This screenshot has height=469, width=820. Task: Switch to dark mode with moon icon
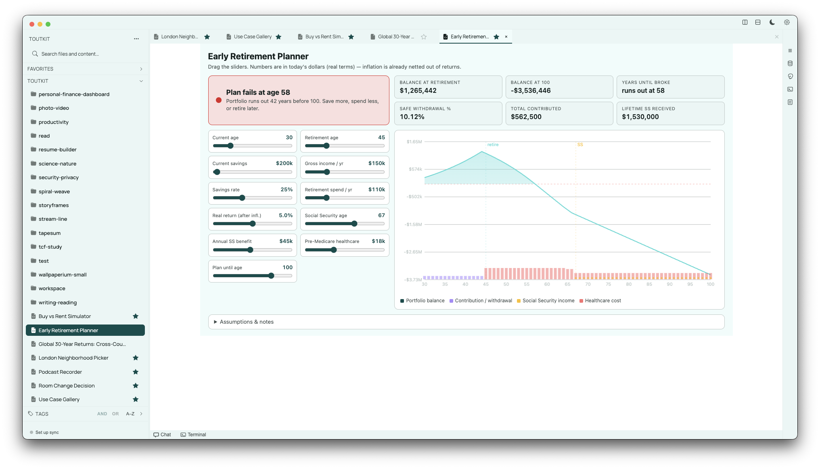click(772, 23)
